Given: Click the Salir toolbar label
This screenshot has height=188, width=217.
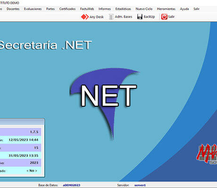Looking at the screenshot, I should pos(171,16).
